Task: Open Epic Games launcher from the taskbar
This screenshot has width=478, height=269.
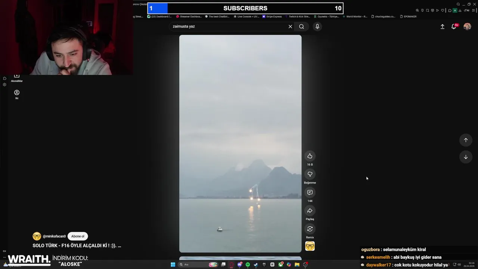Action: coord(264,265)
